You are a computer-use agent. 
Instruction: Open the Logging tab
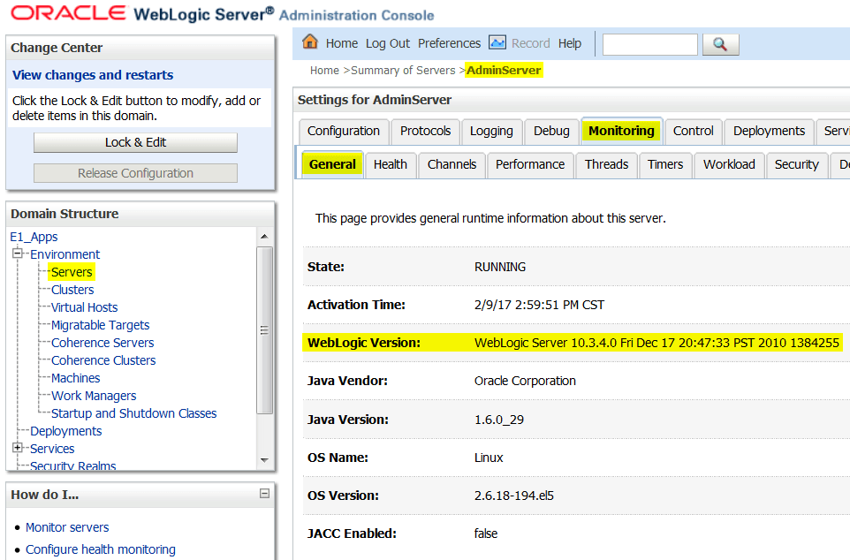click(x=491, y=132)
